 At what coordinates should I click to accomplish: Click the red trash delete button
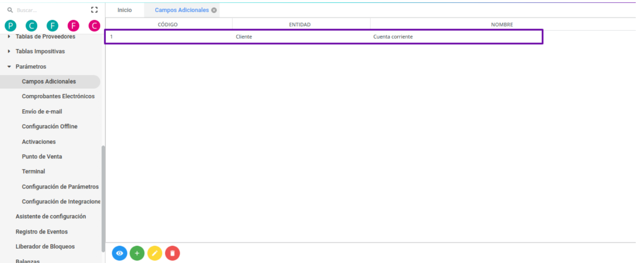click(172, 253)
